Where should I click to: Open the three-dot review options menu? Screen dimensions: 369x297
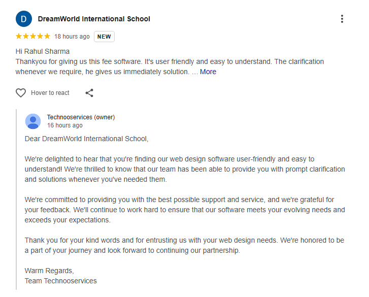pyautogui.click(x=342, y=19)
